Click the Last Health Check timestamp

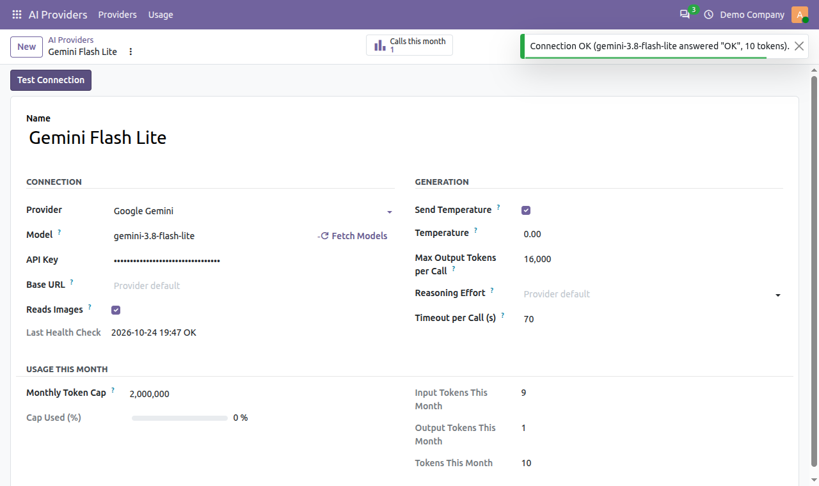pyautogui.click(x=154, y=333)
